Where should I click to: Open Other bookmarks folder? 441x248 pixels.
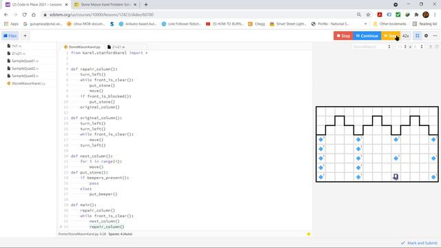click(389, 24)
